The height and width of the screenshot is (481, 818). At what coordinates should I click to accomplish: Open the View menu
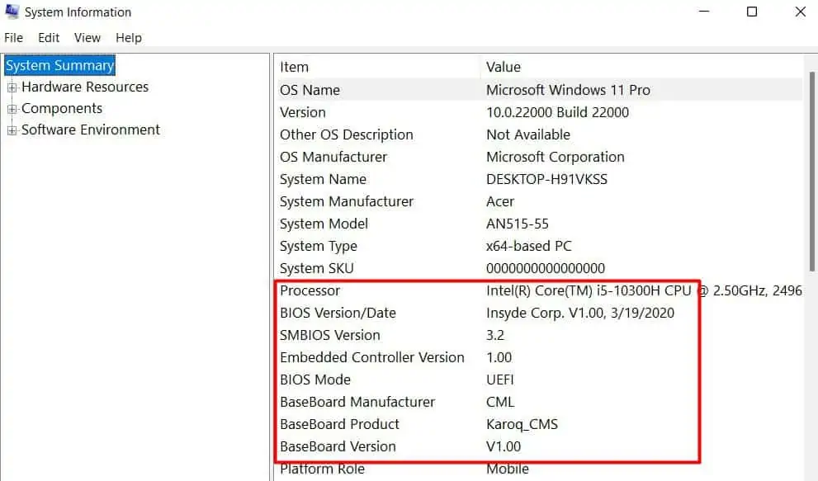pyautogui.click(x=87, y=38)
